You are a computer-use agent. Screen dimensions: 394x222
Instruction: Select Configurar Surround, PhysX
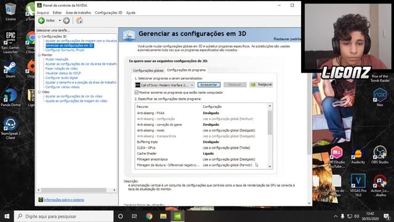click(x=65, y=50)
